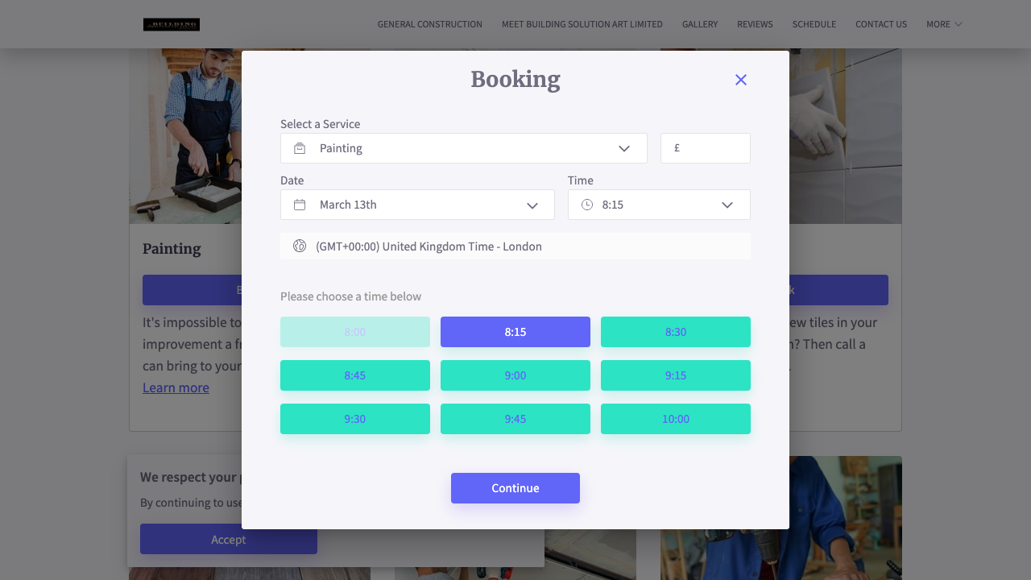Select the 8:30 time slot
The width and height of the screenshot is (1031, 580).
click(675, 332)
